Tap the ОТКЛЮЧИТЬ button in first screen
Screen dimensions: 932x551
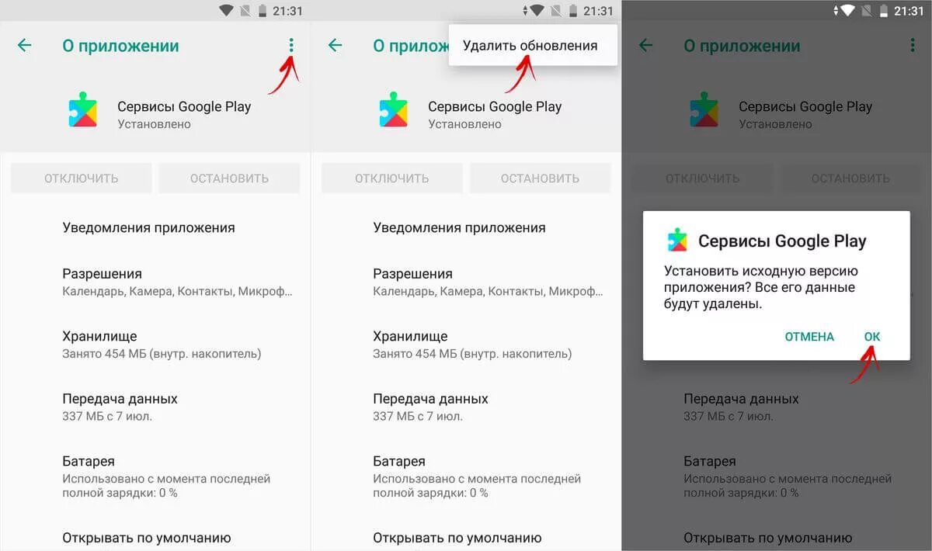(82, 178)
